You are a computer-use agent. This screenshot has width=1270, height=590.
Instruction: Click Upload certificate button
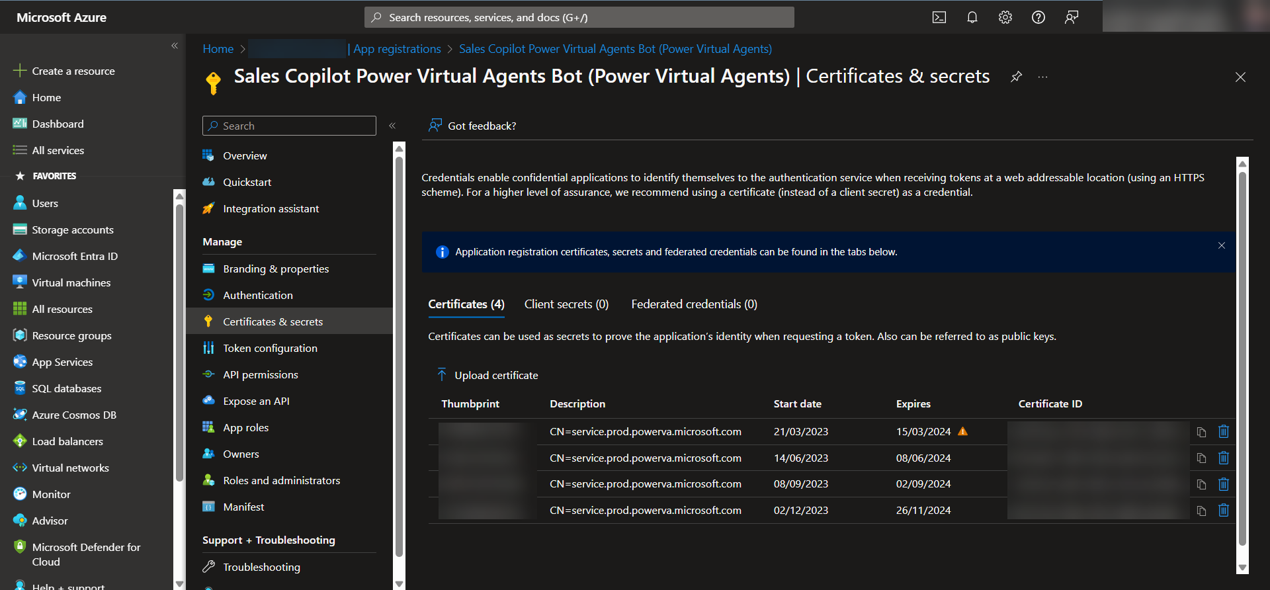tap(487, 375)
